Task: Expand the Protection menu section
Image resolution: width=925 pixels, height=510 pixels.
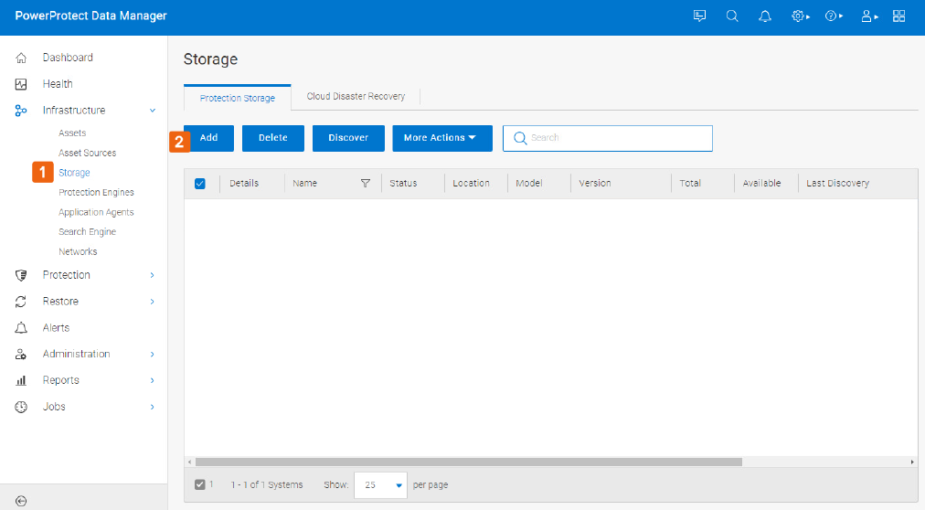Action: pyautogui.click(x=152, y=275)
